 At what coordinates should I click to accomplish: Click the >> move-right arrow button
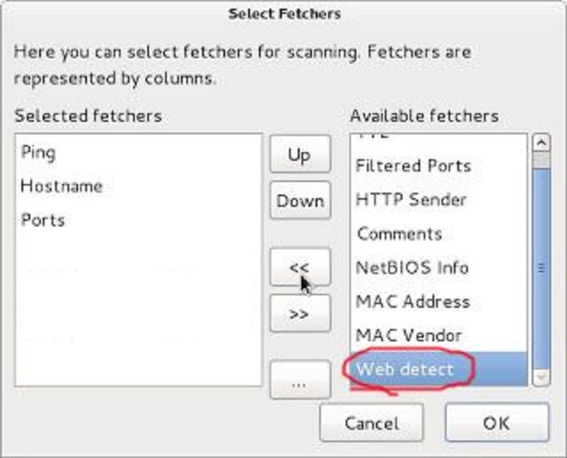click(300, 314)
